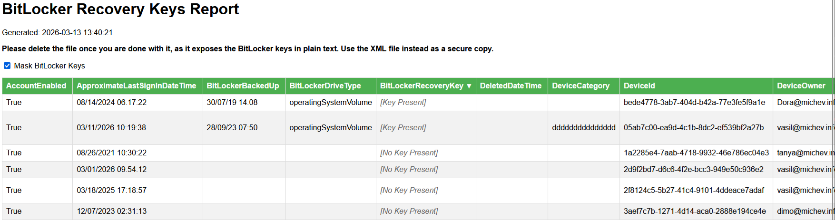835x220 pixels.
Task: Reveal the masked key in Dora's row
Action: (403, 103)
